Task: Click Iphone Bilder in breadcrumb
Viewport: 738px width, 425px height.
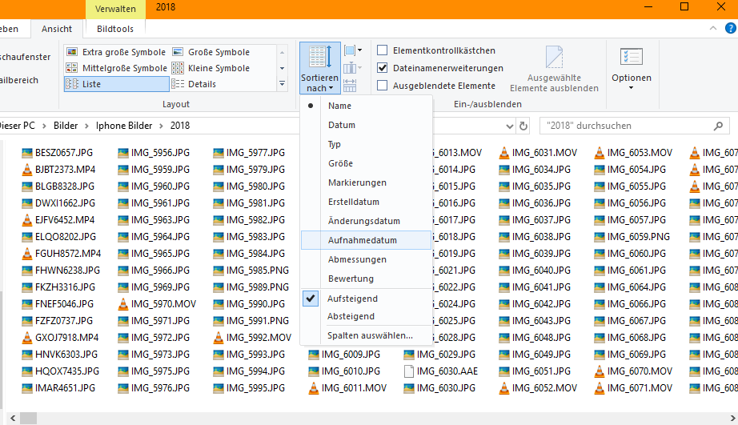Action: tap(124, 126)
